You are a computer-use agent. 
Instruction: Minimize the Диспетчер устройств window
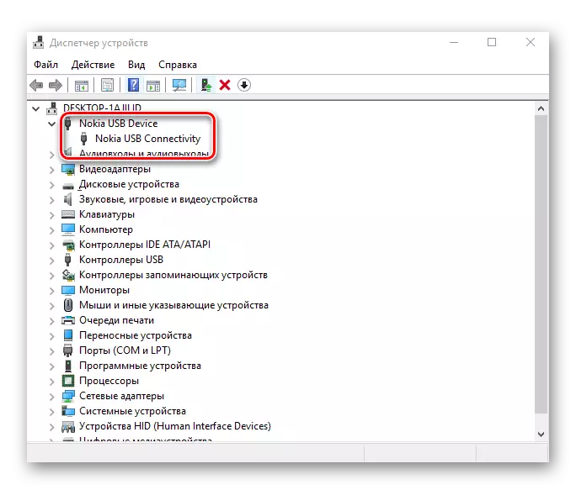pyautogui.click(x=454, y=42)
